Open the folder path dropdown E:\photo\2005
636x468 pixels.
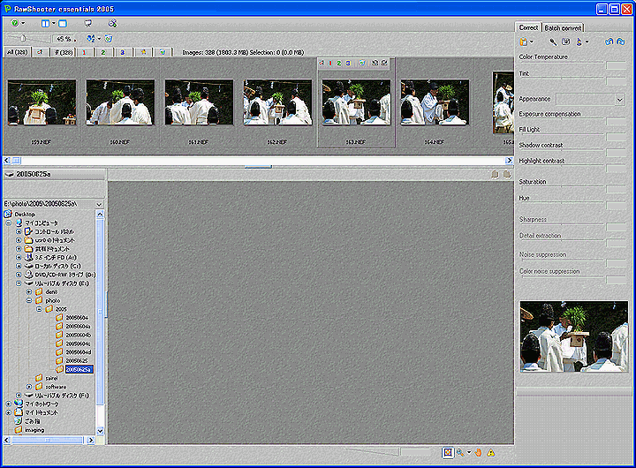[99, 204]
